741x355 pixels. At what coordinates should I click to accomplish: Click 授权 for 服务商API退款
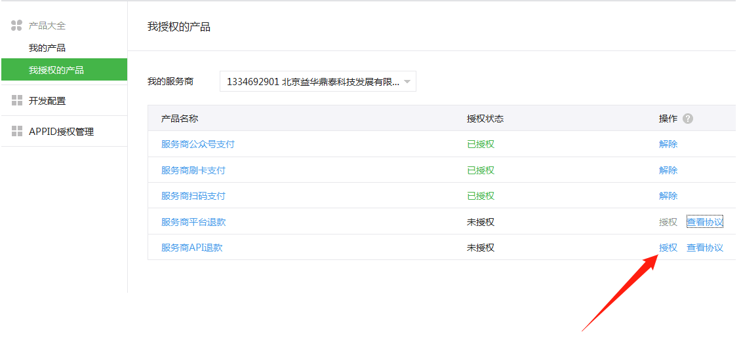coord(668,248)
